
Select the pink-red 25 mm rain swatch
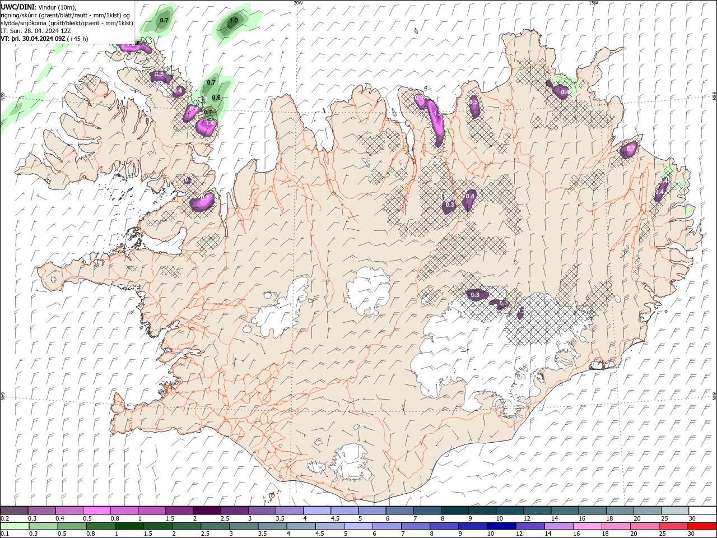(673, 526)
